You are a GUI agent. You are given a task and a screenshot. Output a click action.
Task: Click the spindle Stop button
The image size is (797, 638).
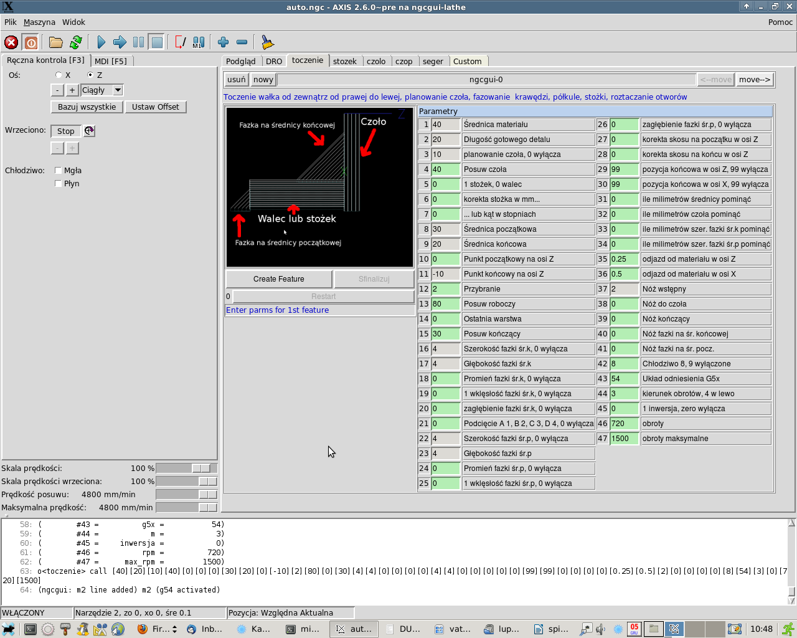[66, 131]
